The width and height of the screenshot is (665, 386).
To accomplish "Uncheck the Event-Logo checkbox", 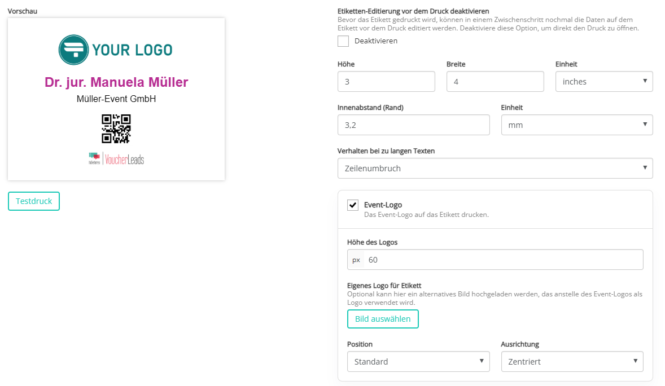I will (353, 205).
